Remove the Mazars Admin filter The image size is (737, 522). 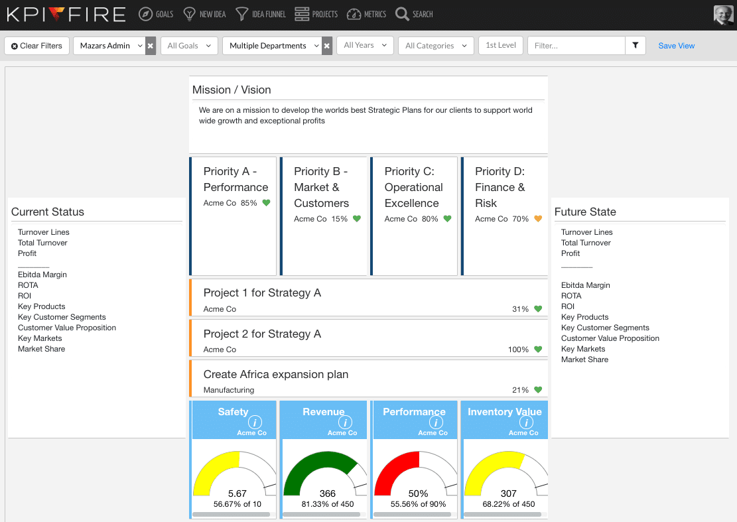pos(151,46)
